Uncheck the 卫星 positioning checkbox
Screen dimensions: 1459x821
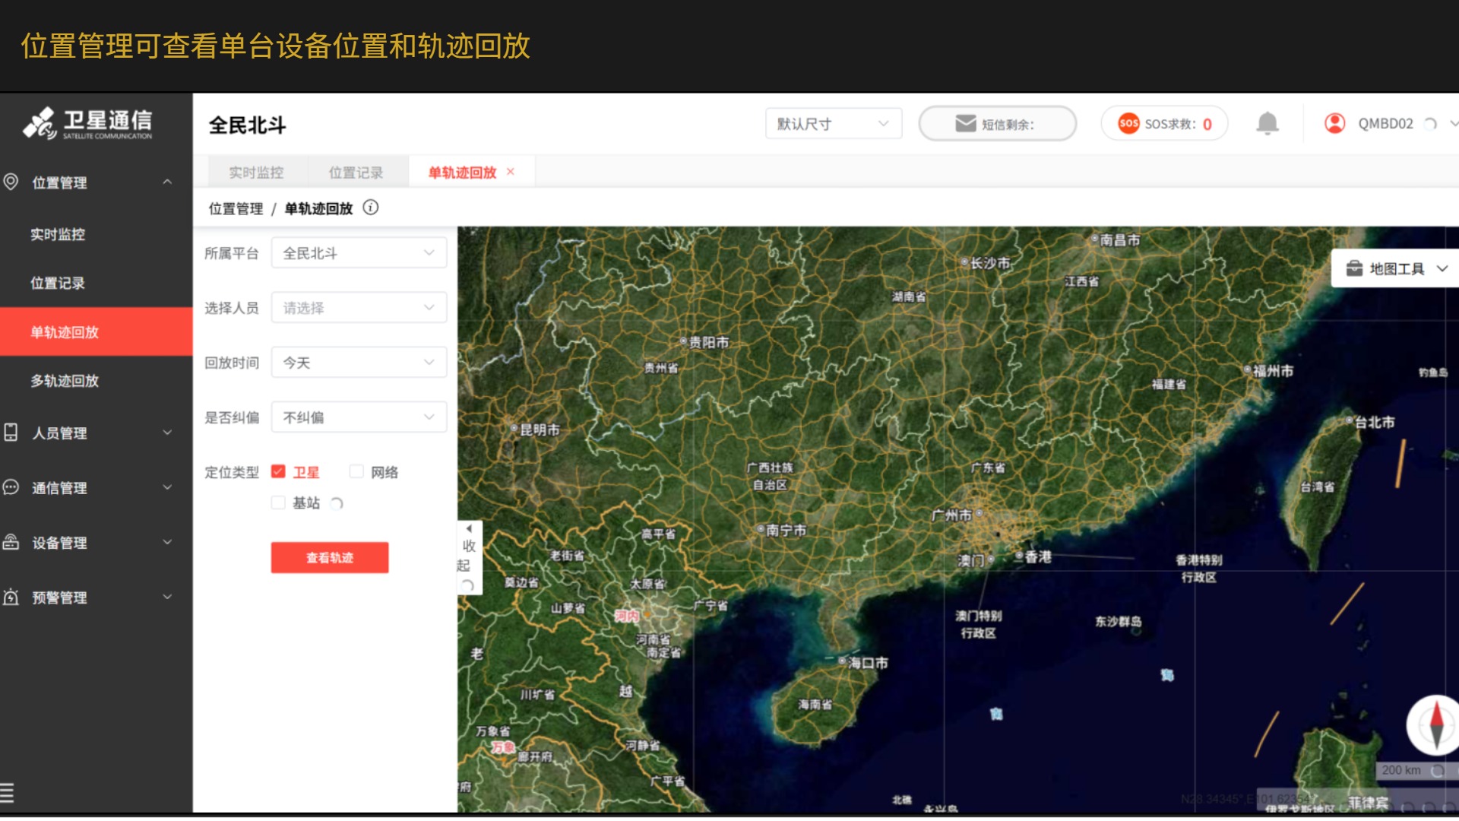(x=278, y=472)
